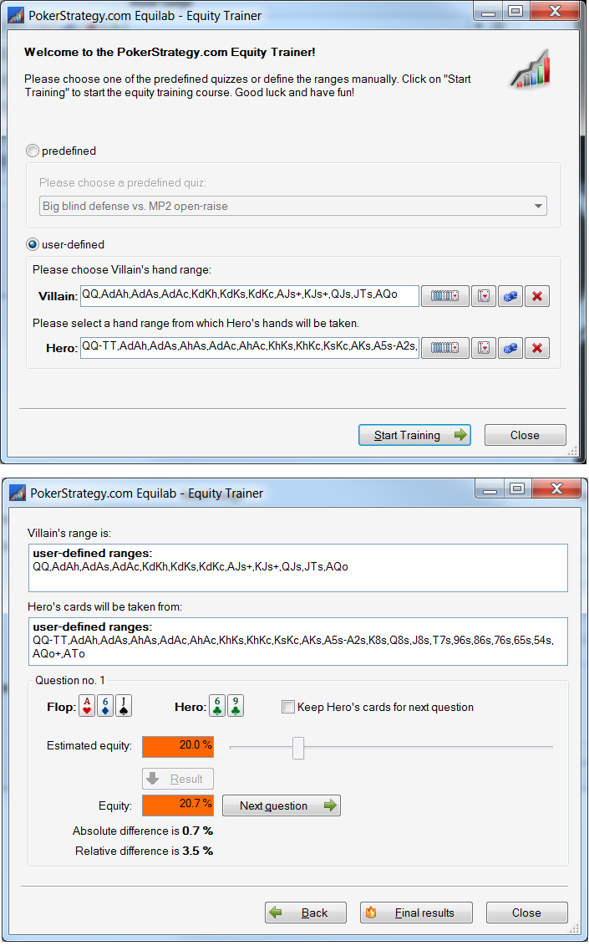Click the Back button
Image resolution: width=589 pixels, height=946 pixels.
306,913
